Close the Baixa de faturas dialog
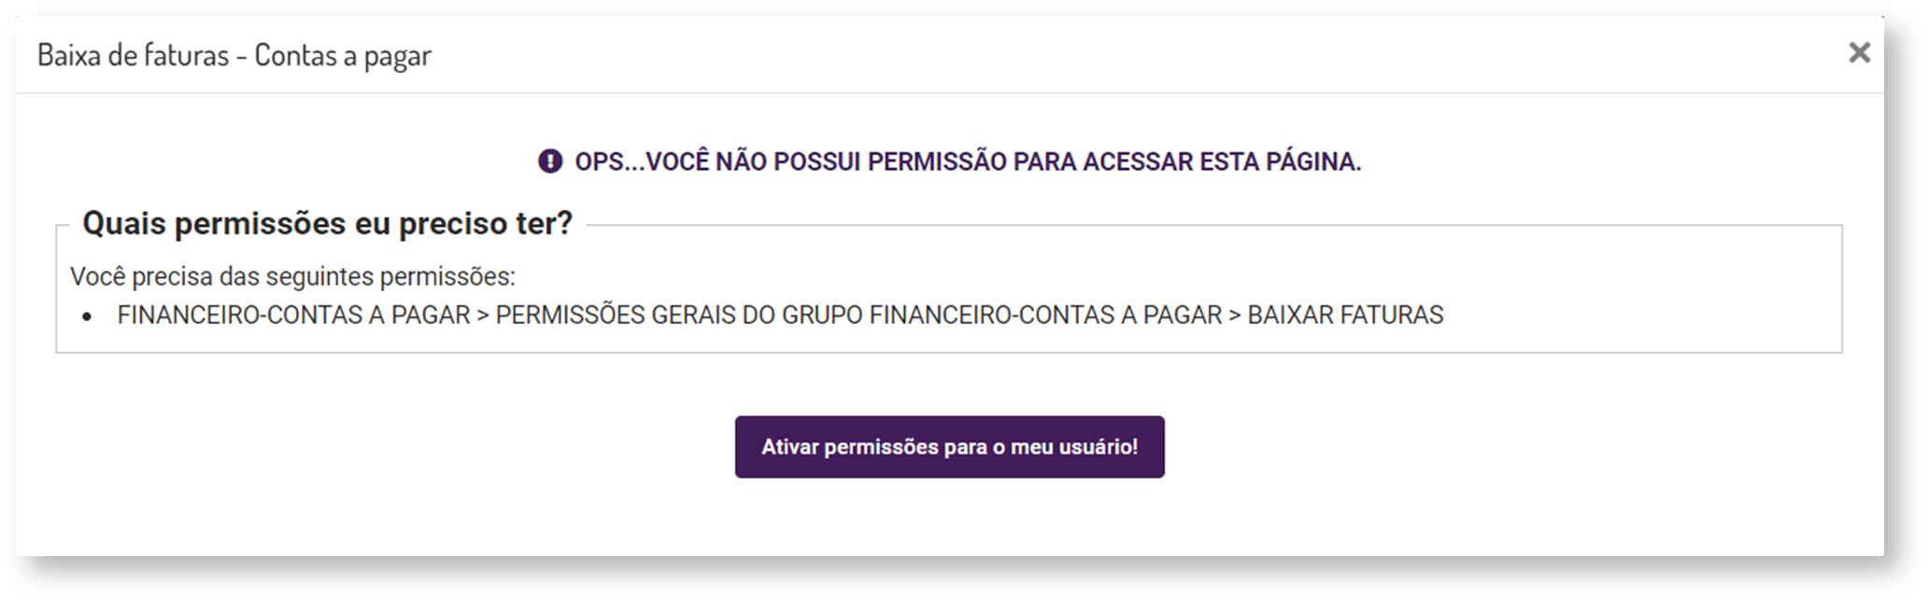The width and height of the screenshot is (1929, 601). [x=1859, y=53]
